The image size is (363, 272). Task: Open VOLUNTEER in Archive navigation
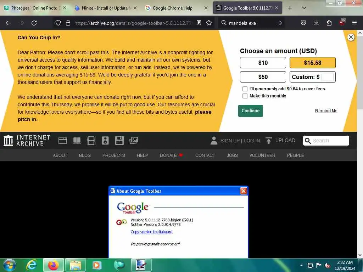[262, 155]
